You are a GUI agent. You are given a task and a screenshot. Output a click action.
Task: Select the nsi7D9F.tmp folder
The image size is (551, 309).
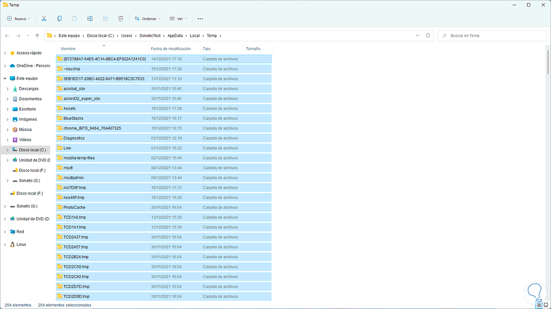point(163,188)
